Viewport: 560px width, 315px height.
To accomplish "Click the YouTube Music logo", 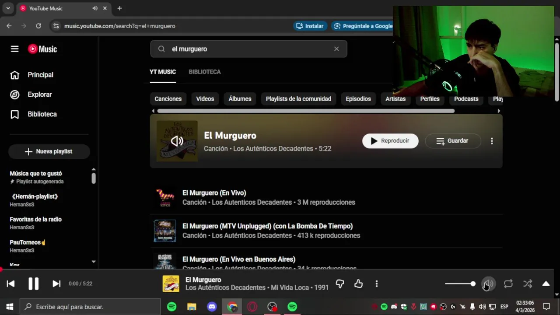I will tap(42, 49).
